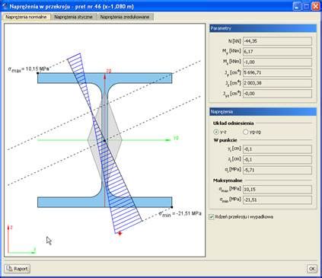Click the Parametry panel header
The width and height of the screenshot is (322, 278).
263,28
